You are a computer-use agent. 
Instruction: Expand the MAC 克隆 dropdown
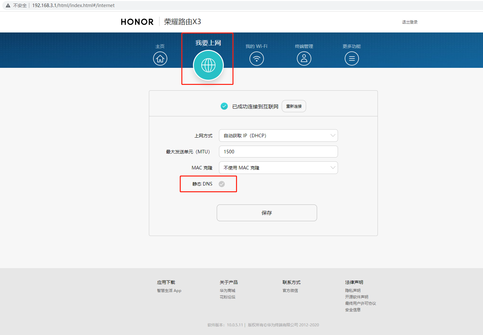tap(278, 168)
